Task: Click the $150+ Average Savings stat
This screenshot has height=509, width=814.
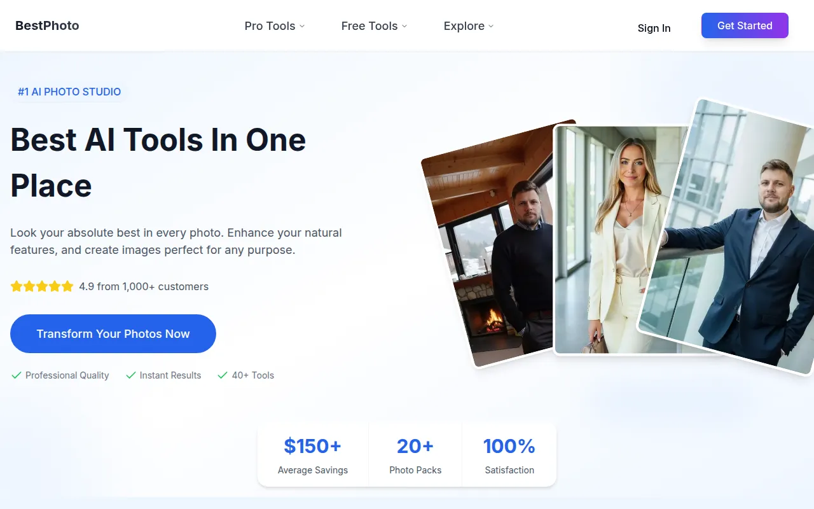Action: [312, 454]
